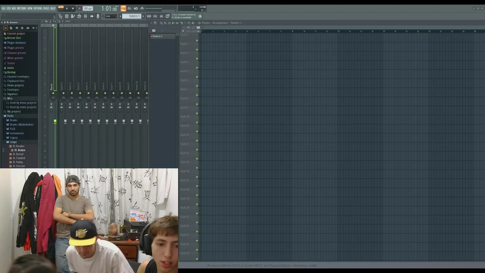Viewport: 485px width, 273px height.
Task: Open the newer version available notice
Action: pos(184,16)
